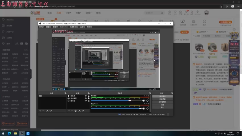Remove selected source with minus icon
Screen dimensions: 242x136
pos(72,111)
